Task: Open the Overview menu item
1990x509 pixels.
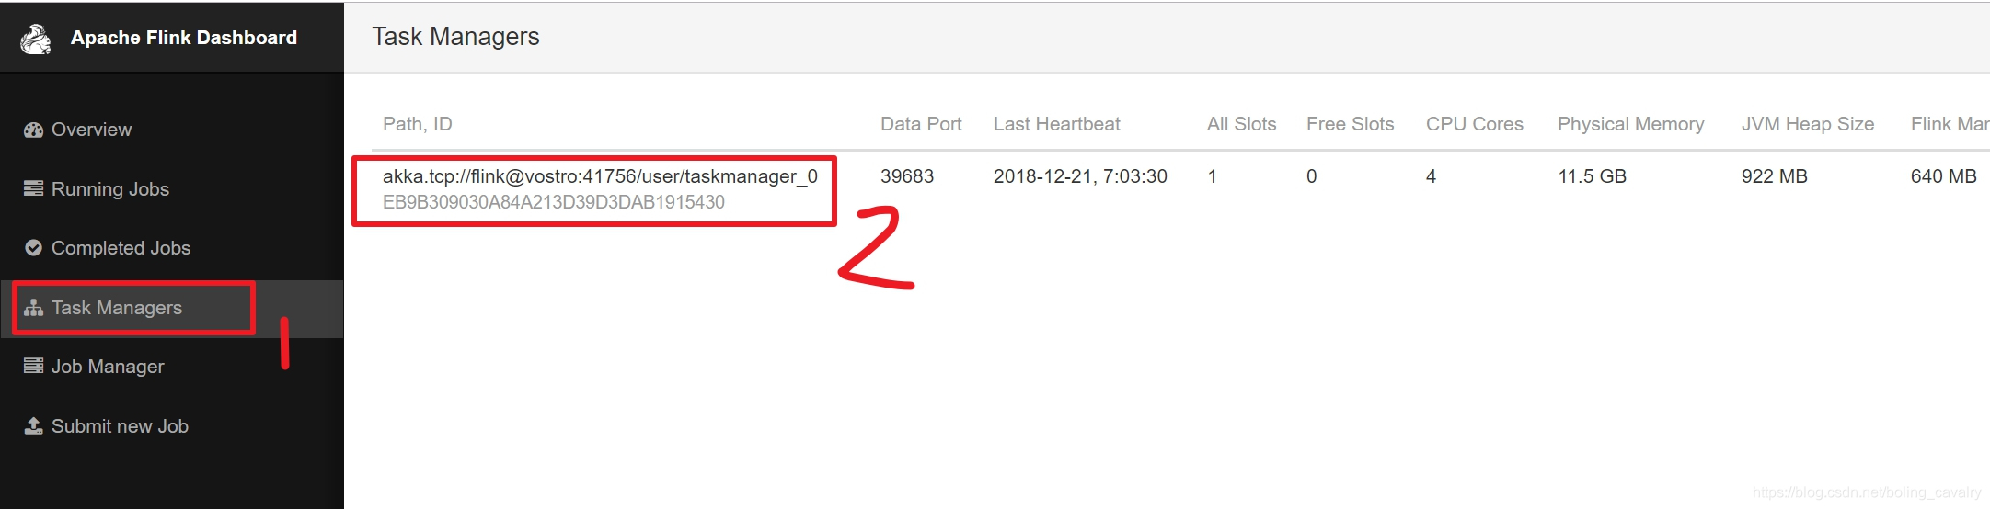Action: pyautogui.click(x=91, y=130)
